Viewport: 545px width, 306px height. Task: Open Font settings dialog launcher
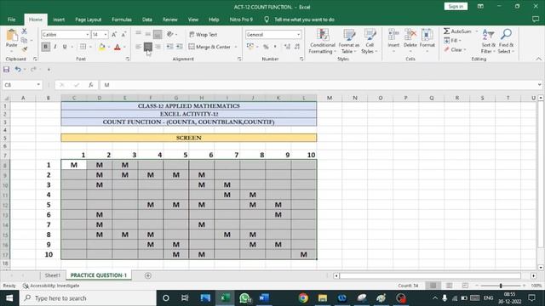(x=128, y=59)
